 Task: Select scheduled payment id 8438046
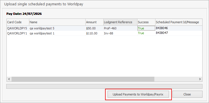coord(179,28)
